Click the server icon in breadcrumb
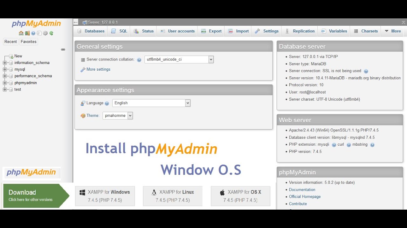 pos(85,22)
